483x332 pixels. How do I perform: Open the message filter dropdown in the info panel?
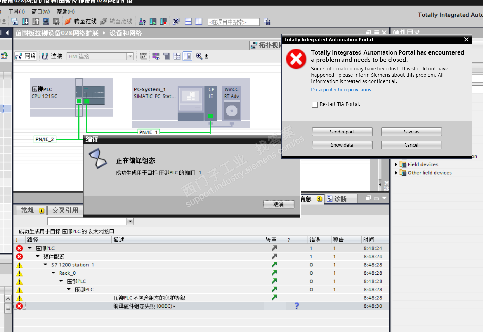pos(130,221)
